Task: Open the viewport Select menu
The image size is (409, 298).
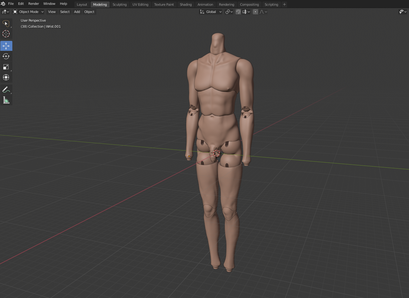Action: pos(65,12)
